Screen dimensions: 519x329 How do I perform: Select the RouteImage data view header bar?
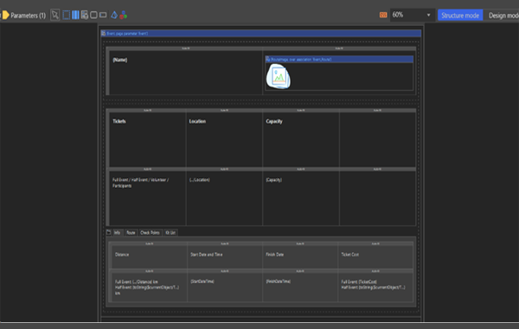tap(339, 59)
